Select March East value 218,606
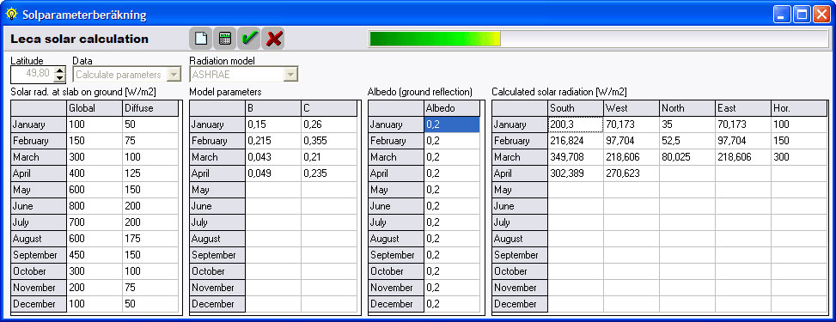836x322 pixels. point(743,157)
